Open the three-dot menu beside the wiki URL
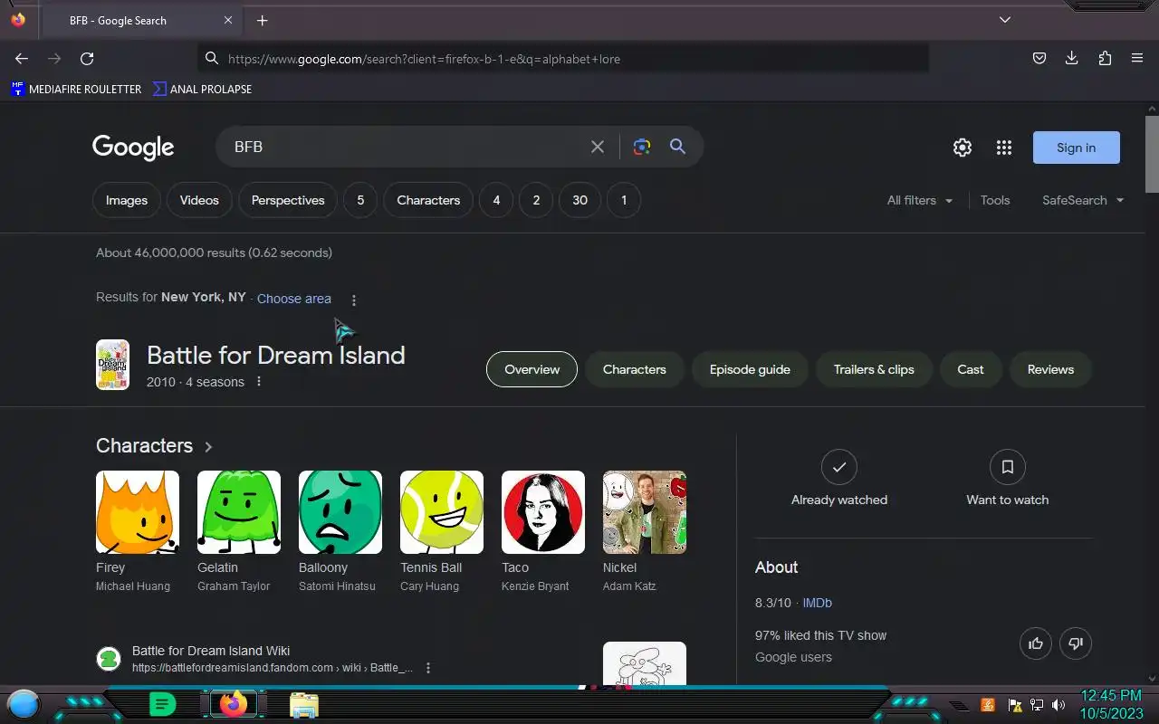 point(428,668)
